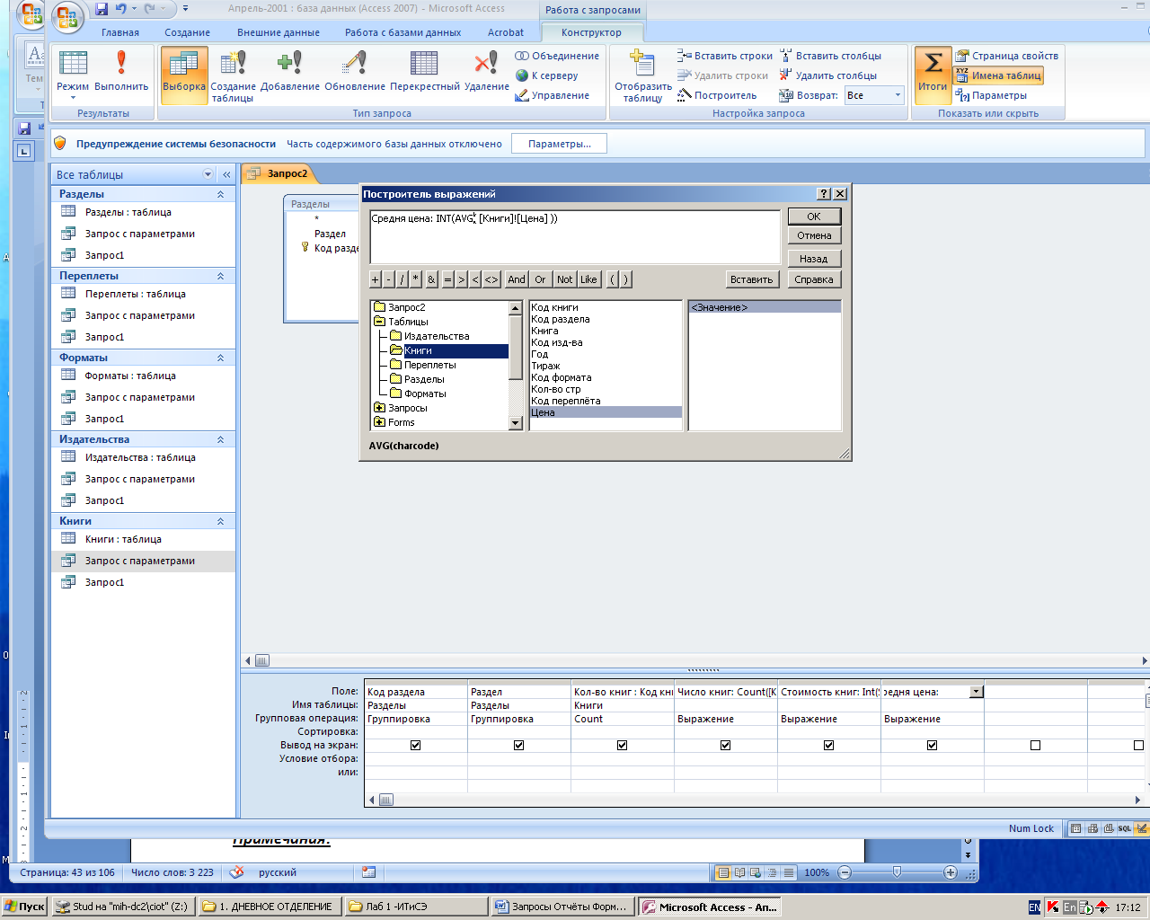
Task: Collapse the navigation pane shutter
Action: [x=226, y=174]
